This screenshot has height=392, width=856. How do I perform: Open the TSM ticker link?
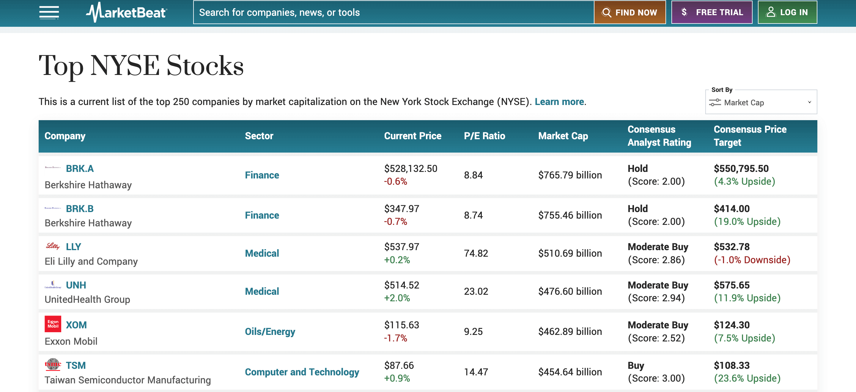pyautogui.click(x=76, y=366)
